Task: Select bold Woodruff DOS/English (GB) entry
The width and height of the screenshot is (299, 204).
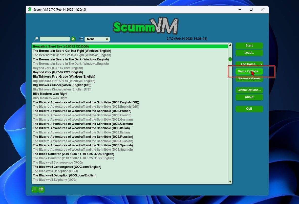Action: (130, 102)
